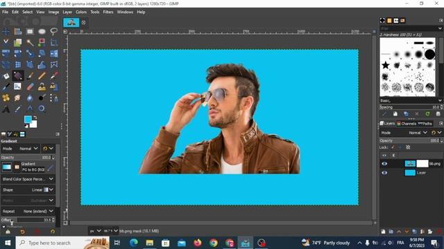Select the Ellipse Select tool
The width and height of the screenshot is (444, 249).
click(42, 31)
